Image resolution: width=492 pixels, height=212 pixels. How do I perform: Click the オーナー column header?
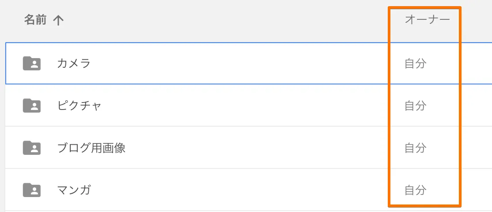point(427,20)
